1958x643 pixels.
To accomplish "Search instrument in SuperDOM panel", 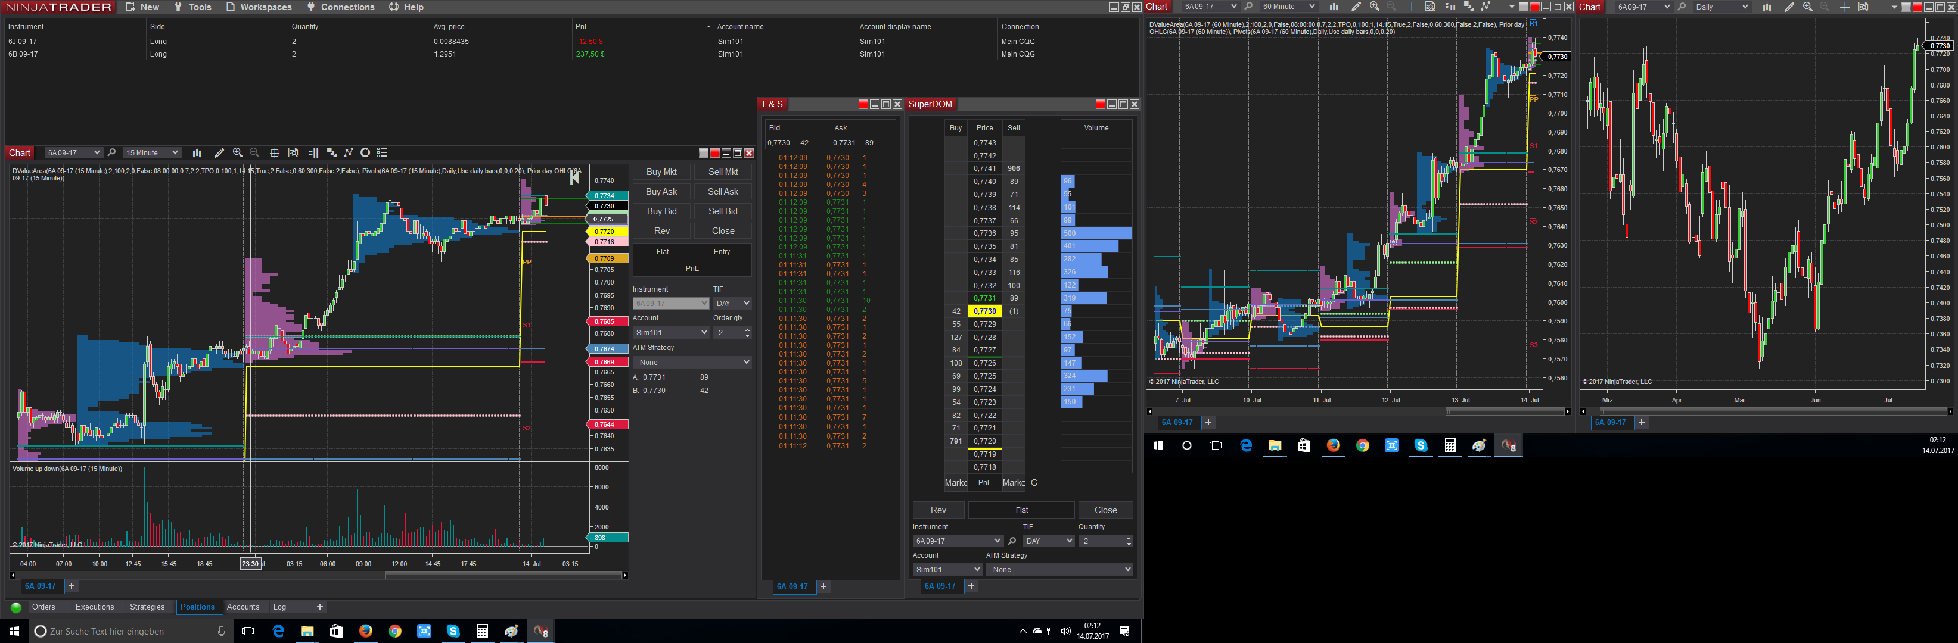I will 1012,541.
